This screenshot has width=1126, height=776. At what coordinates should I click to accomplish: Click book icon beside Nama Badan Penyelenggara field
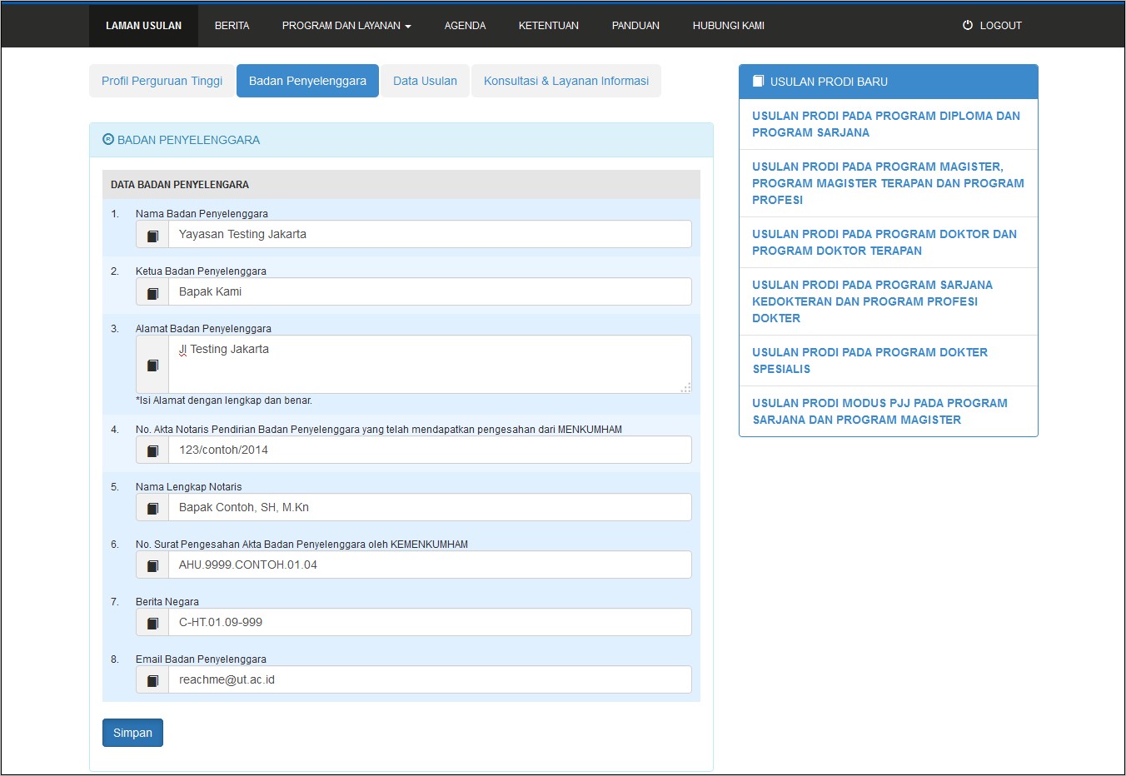click(x=152, y=236)
